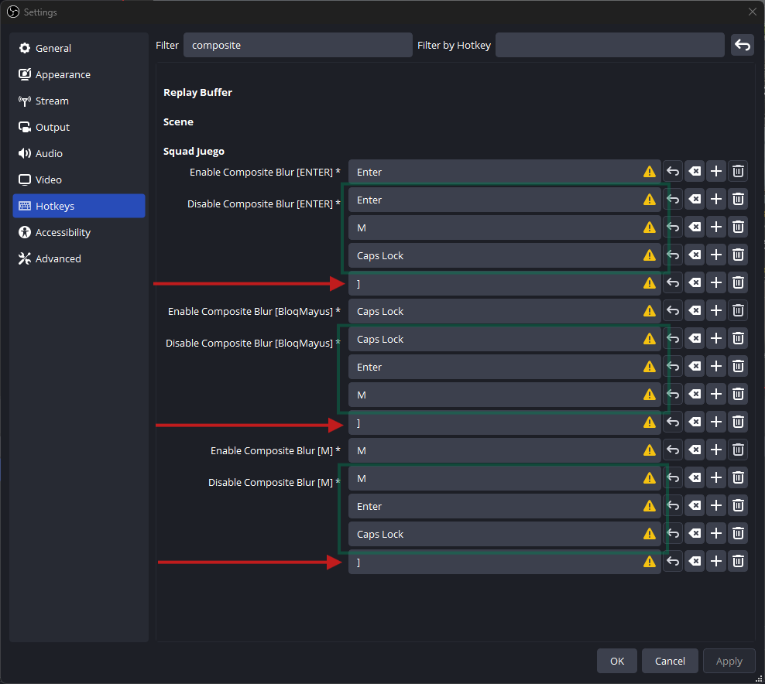Cancel the settings dialog

pos(670,661)
